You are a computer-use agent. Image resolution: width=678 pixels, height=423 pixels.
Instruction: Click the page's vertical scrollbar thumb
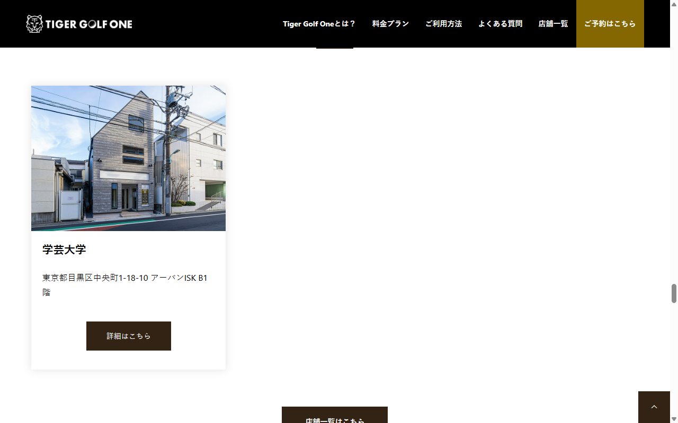coord(674,293)
